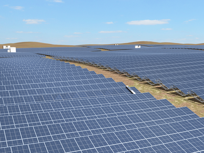Click the solar panel in the bottom right corner

click(x=189, y=143)
